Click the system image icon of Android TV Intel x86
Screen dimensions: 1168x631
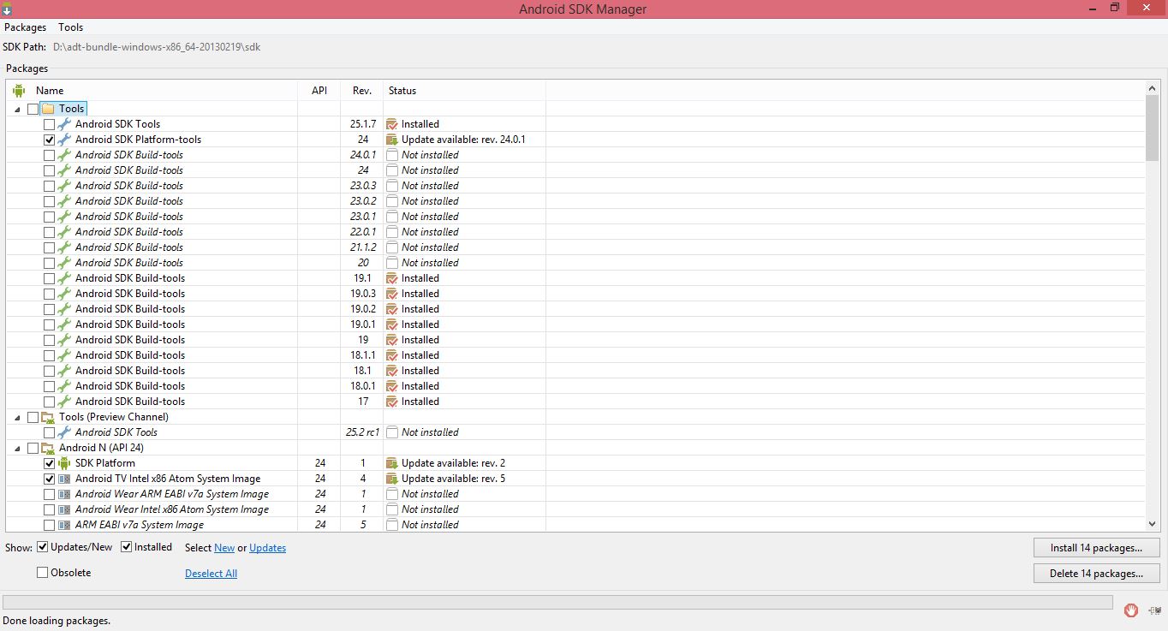tap(64, 479)
